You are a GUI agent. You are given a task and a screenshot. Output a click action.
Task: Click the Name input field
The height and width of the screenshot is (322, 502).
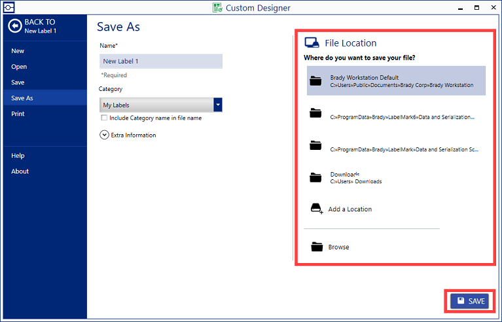click(x=161, y=61)
